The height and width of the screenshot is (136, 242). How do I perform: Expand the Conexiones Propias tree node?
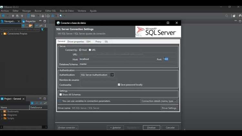[2, 34]
